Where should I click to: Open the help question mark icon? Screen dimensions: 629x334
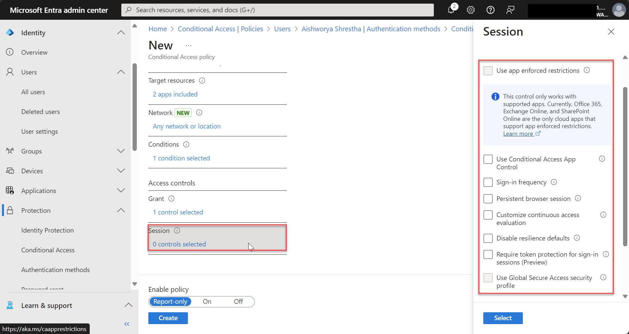pyautogui.click(x=491, y=10)
